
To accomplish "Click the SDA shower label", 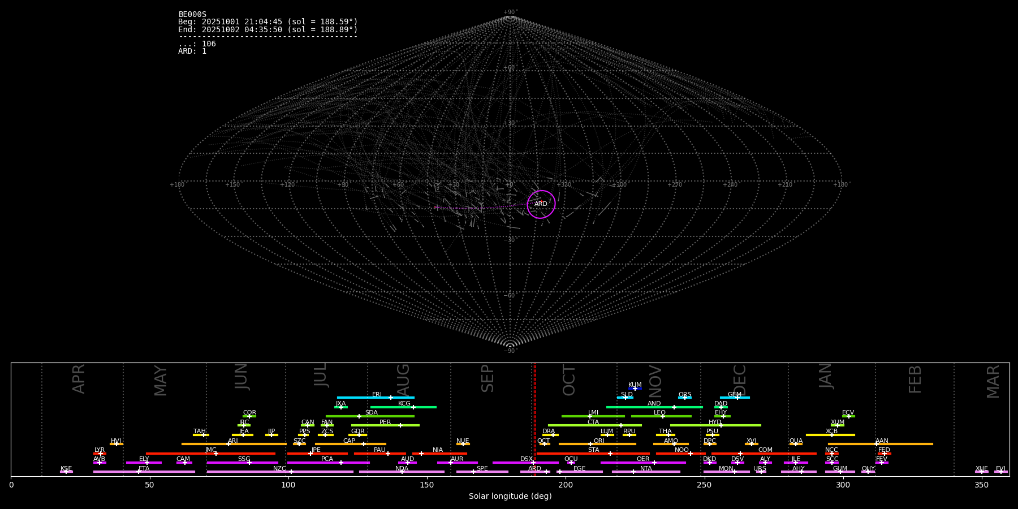I will click(x=372, y=413).
